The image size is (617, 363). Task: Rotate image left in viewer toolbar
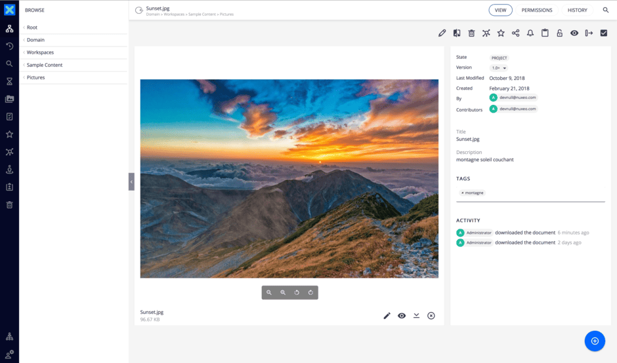[x=297, y=292]
